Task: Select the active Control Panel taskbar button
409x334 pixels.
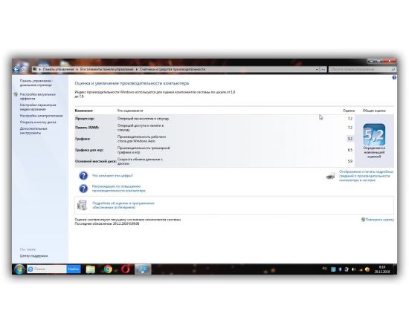Action: [143, 269]
